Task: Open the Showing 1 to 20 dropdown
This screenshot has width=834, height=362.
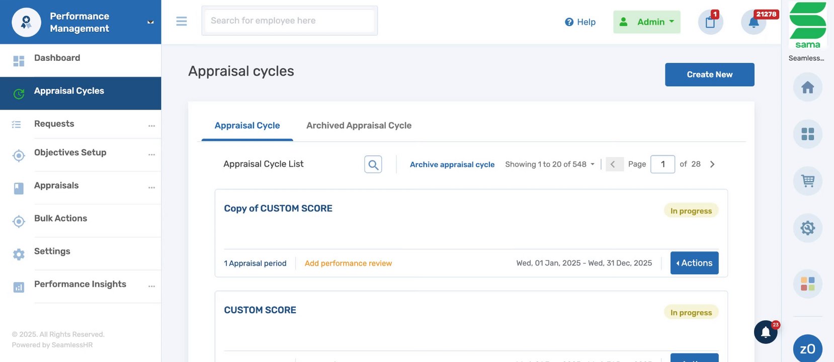Action: coord(550,164)
